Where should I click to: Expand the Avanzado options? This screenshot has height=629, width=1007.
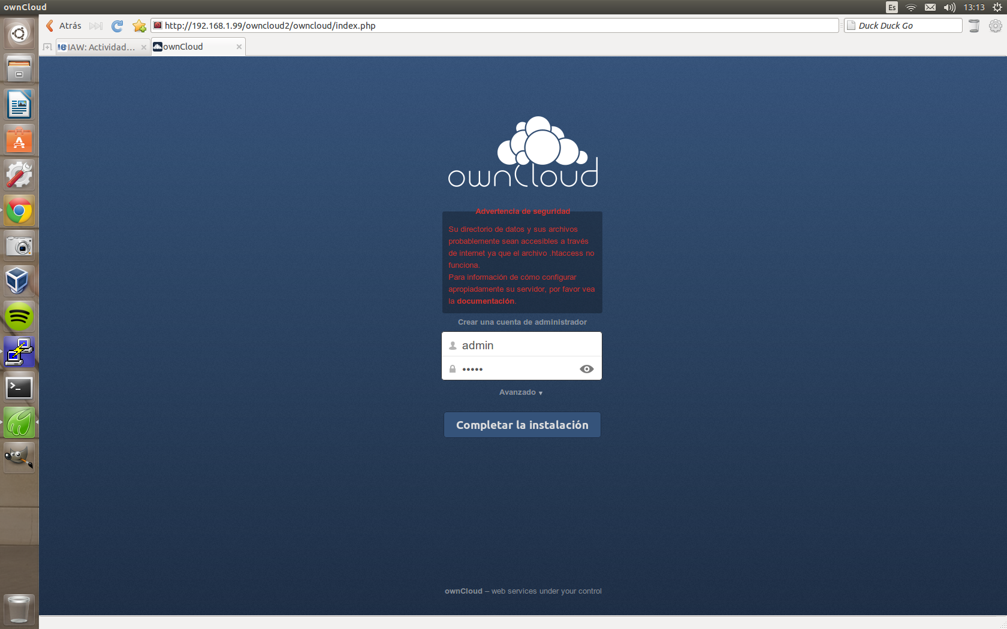(520, 392)
